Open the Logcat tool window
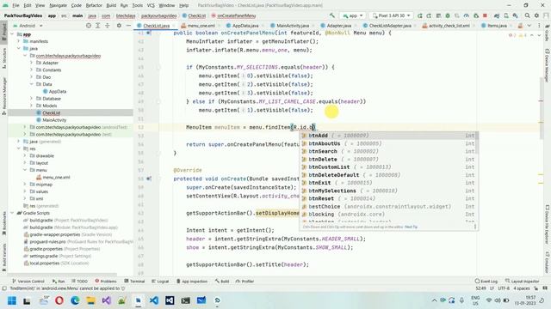 pos(160,282)
